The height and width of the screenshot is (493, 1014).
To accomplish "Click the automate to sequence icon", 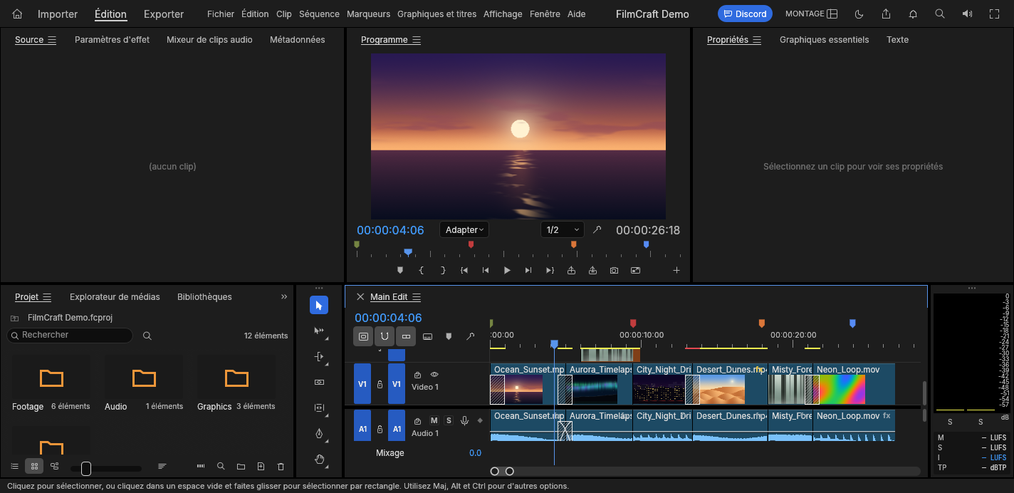I will pyautogui.click(x=201, y=467).
